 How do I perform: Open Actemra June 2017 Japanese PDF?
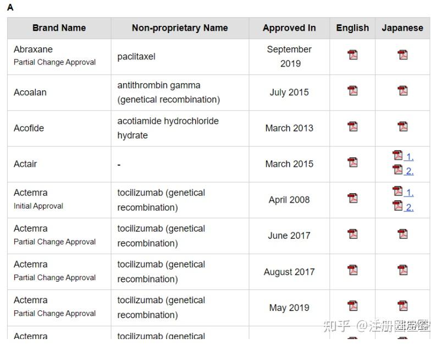coord(403,234)
